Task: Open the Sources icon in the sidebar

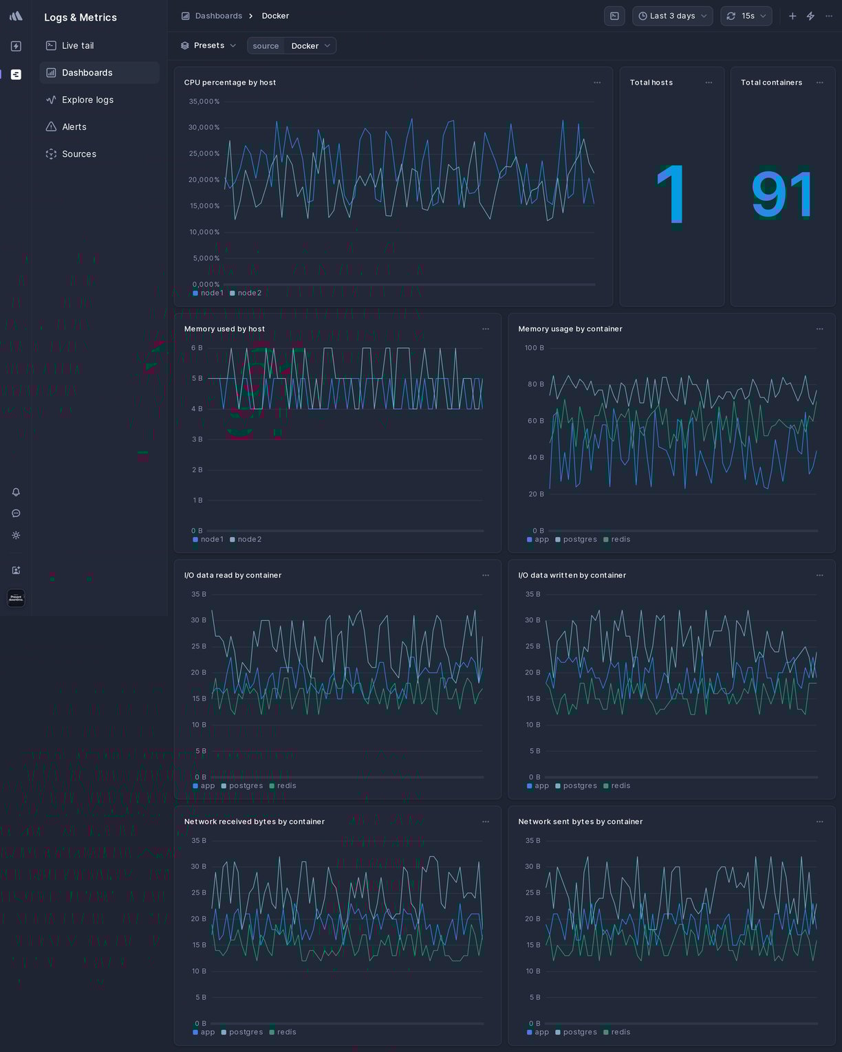Action: (51, 154)
